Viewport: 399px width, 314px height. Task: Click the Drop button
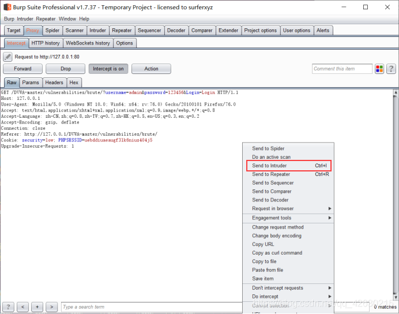[x=65, y=69]
